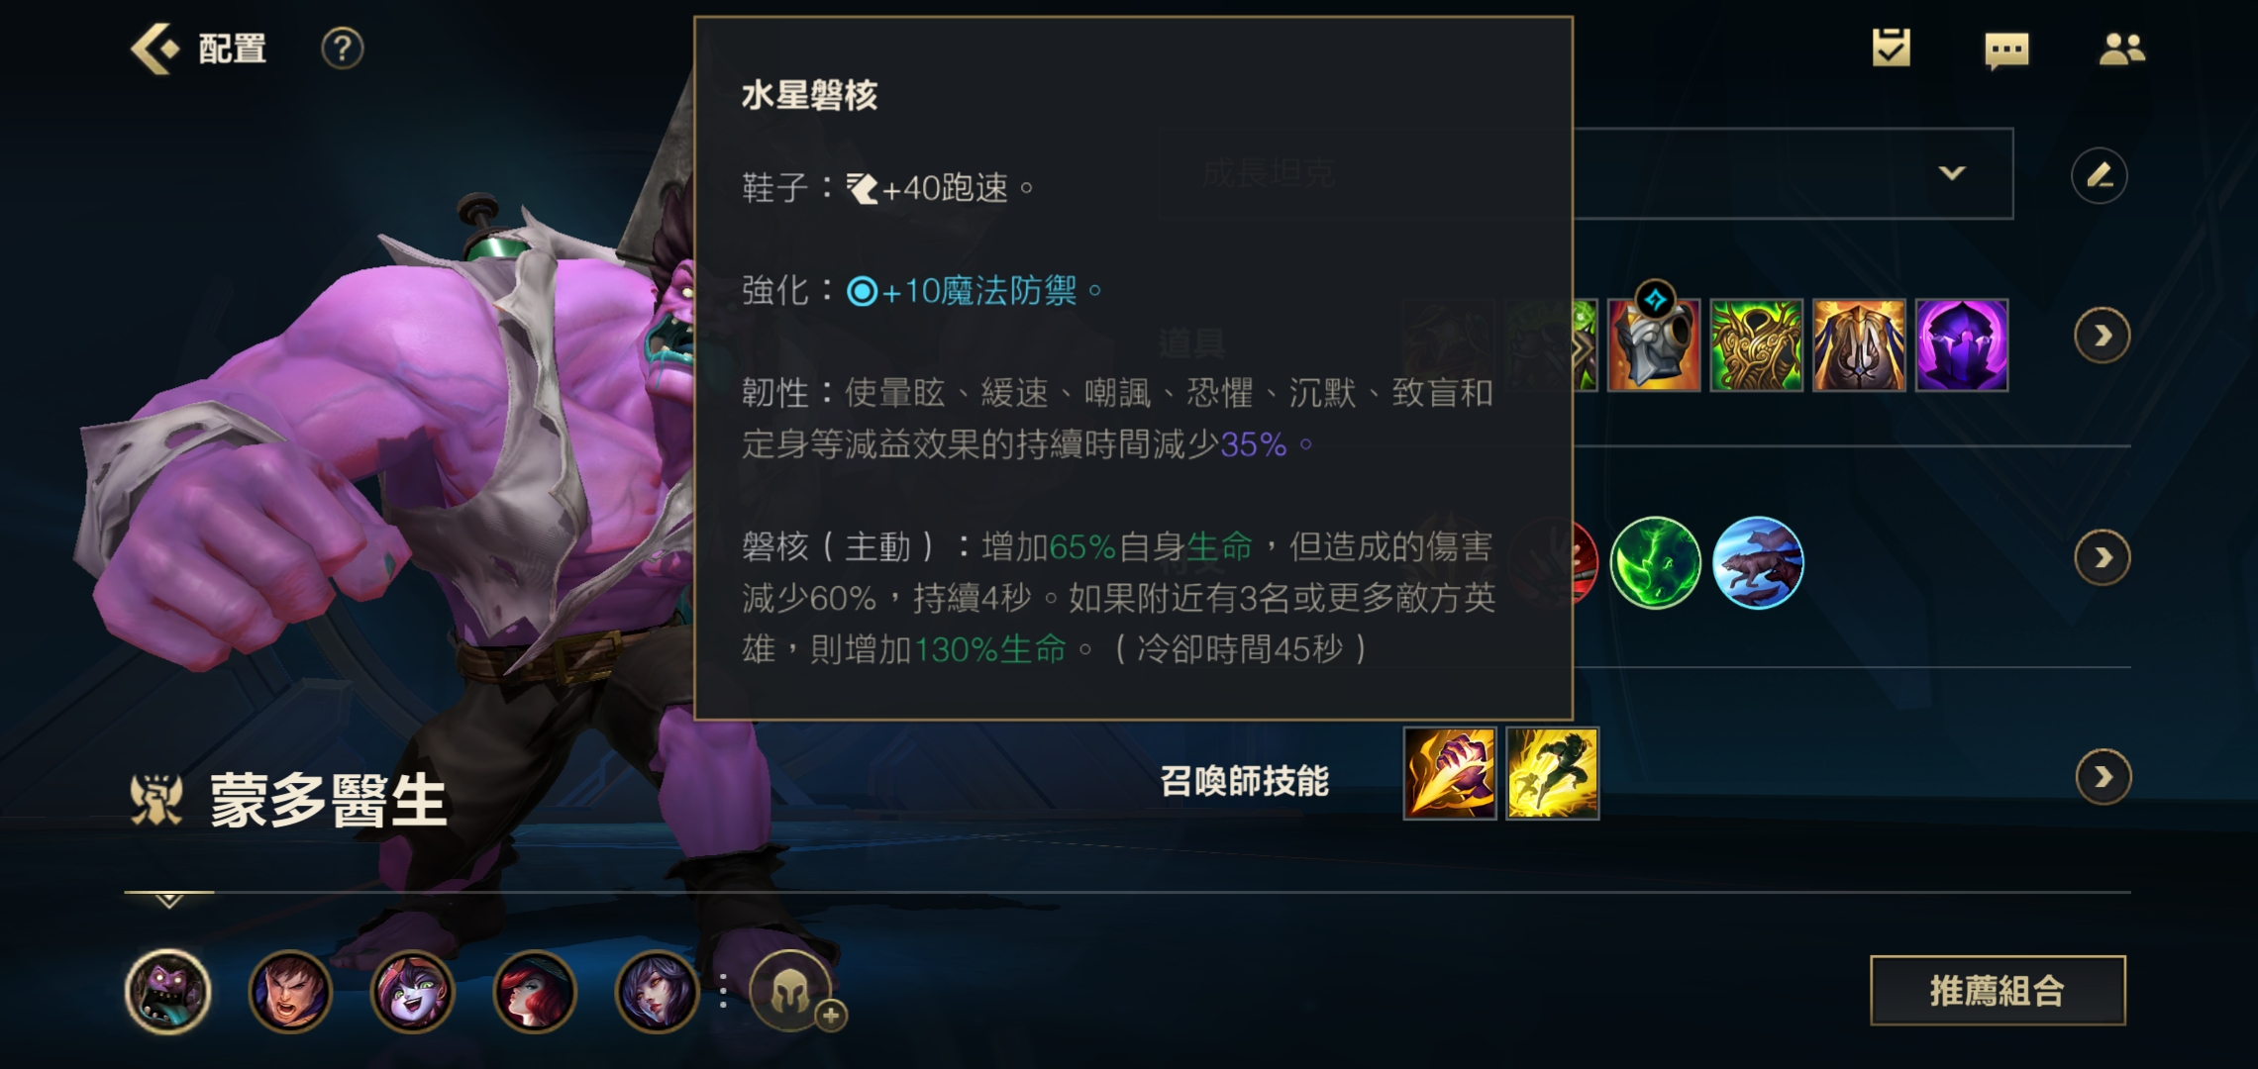Add a champion with helmet plus icon
The height and width of the screenshot is (1069, 2258).
(x=792, y=992)
